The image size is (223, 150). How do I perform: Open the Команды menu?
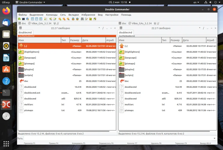52,15
